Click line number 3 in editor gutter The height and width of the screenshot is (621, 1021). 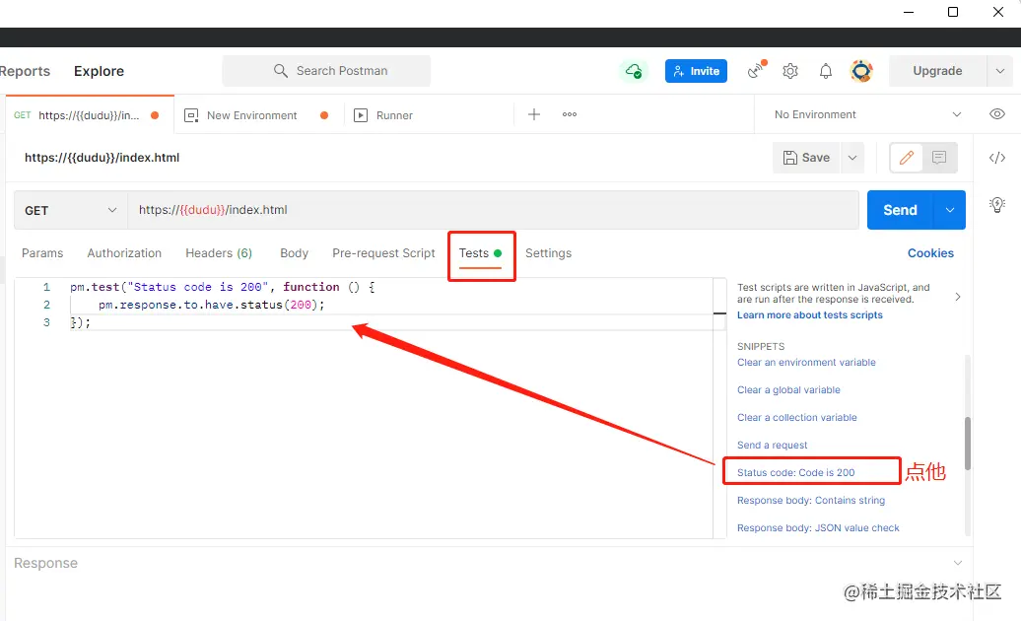point(46,322)
